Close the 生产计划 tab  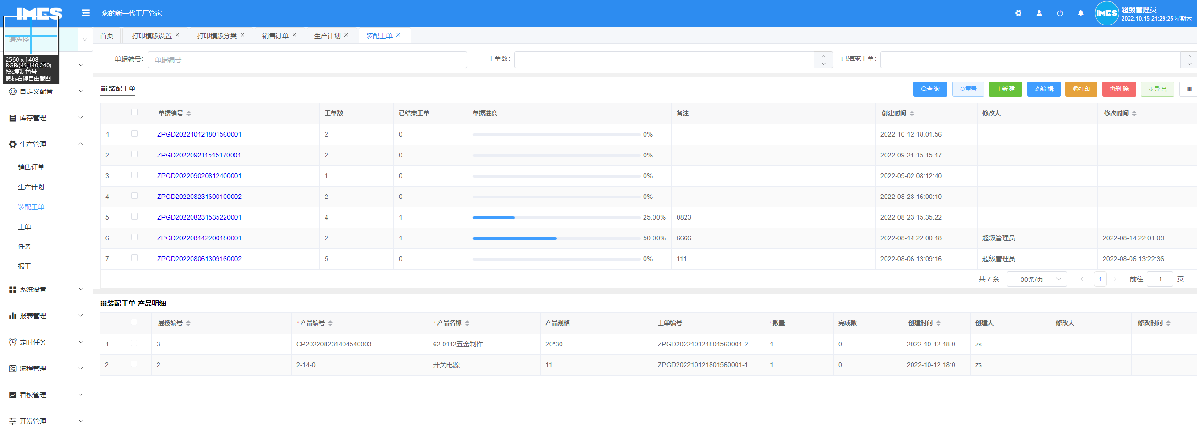346,35
